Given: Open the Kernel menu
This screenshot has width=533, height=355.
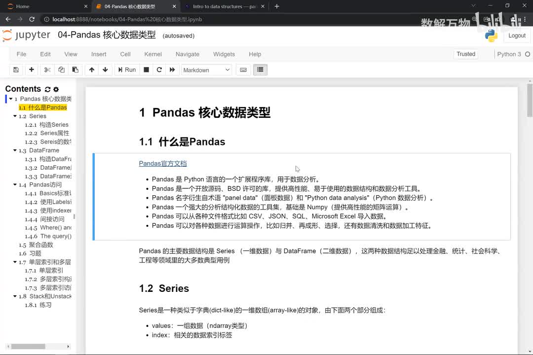Looking at the screenshot, I should coord(153,54).
